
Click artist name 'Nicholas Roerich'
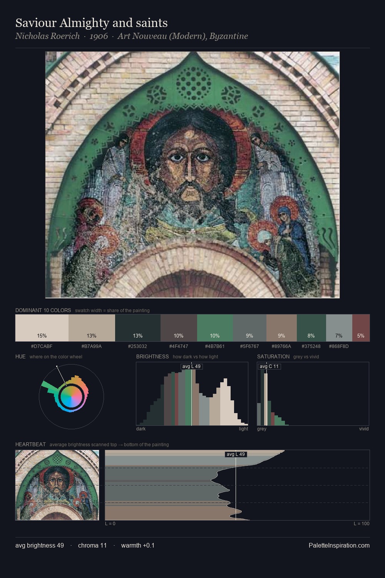(47, 36)
